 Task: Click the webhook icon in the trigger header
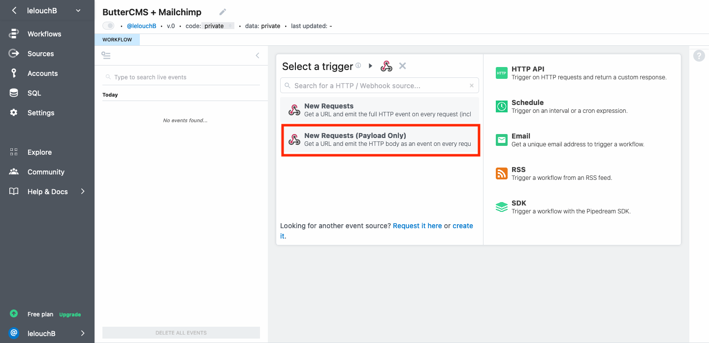click(x=387, y=66)
